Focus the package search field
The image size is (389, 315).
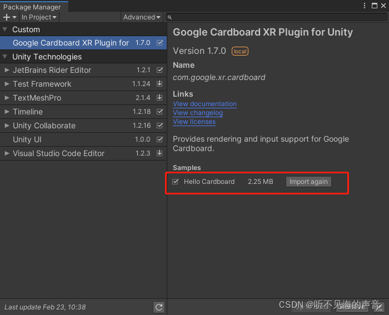coord(277,17)
